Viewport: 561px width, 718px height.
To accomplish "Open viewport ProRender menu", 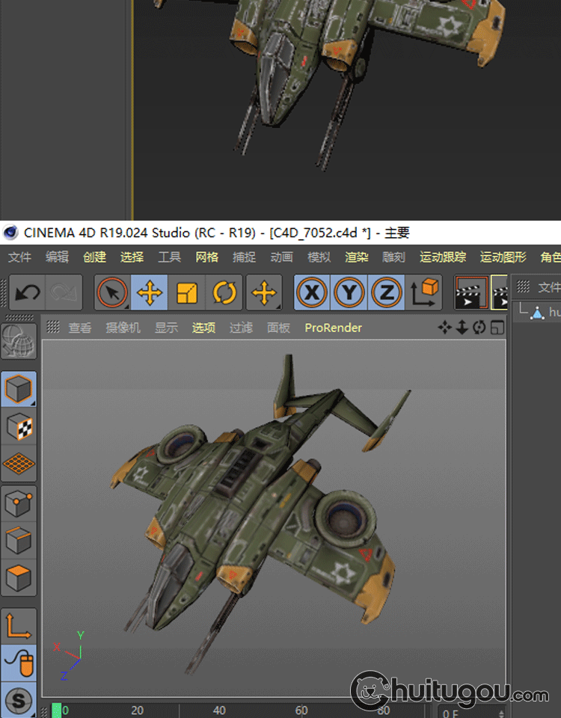I will point(333,328).
